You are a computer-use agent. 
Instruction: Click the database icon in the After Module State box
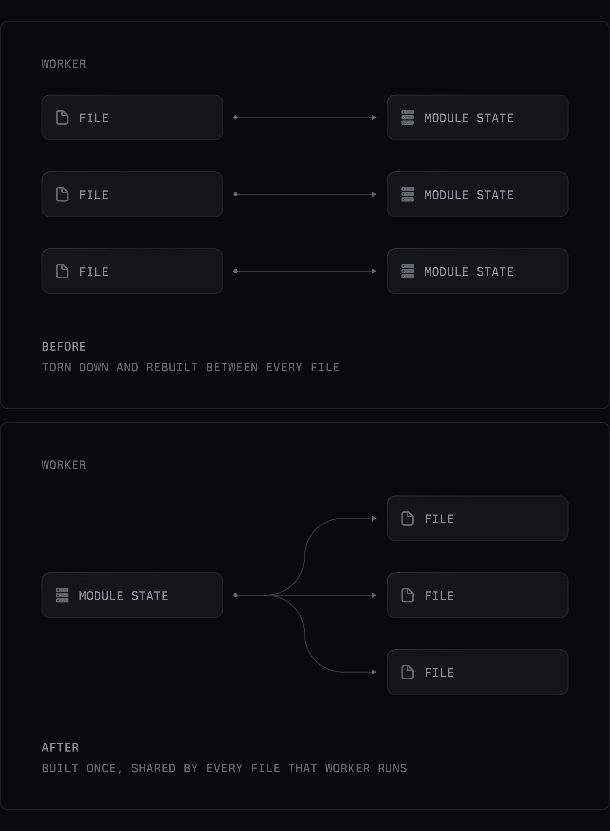pyautogui.click(x=62, y=595)
